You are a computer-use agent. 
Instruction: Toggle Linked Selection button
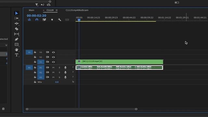tap(44, 19)
